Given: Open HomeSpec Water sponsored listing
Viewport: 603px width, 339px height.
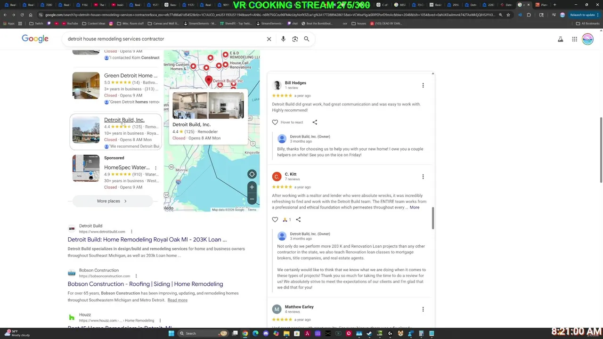Looking at the screenshot, I should [x=127, y=167].
